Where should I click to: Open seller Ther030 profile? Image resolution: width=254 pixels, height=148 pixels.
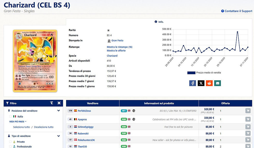(82, 146)
